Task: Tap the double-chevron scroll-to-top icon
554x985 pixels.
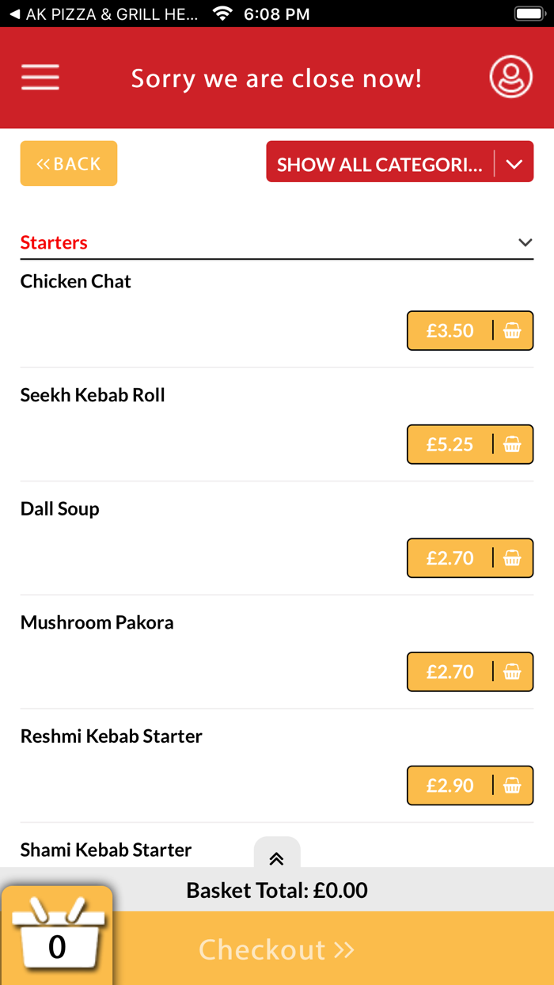Action: [277, 859]
